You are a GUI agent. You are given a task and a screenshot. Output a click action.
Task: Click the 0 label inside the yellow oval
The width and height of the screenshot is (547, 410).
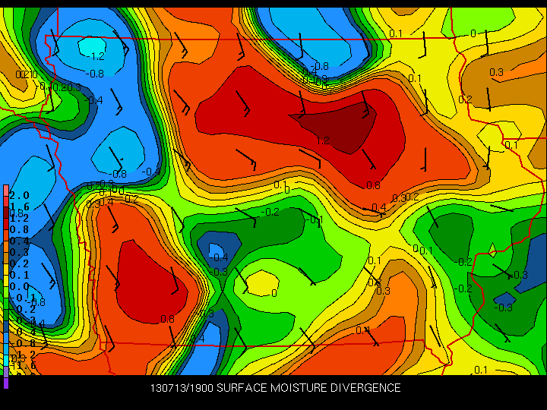[273, 292]
